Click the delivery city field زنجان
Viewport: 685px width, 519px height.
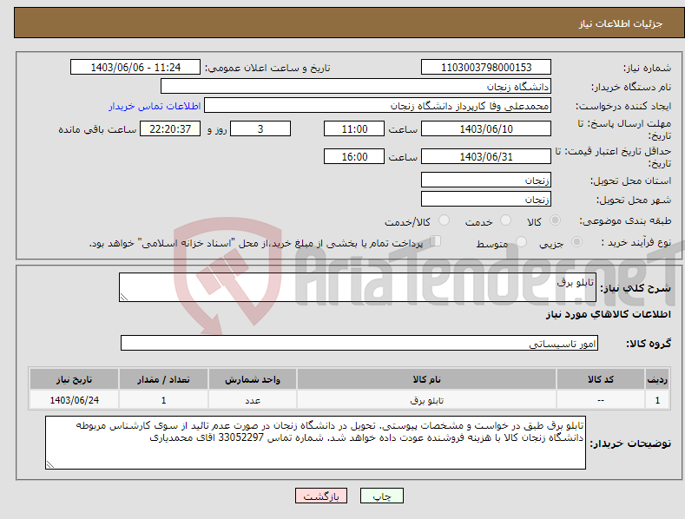coord(486,200)
